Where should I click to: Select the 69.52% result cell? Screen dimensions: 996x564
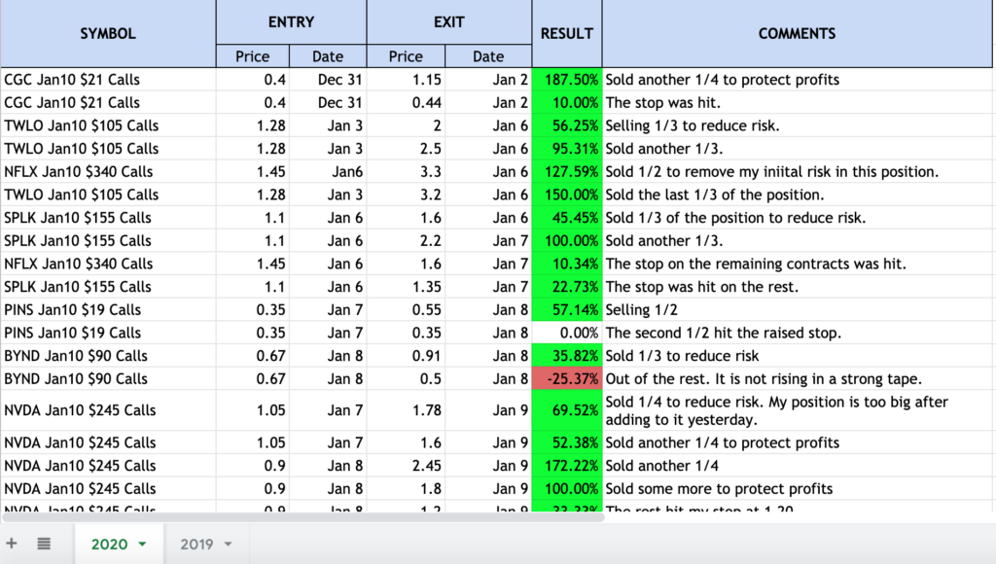pyautogui.click(x=567, y=410)
